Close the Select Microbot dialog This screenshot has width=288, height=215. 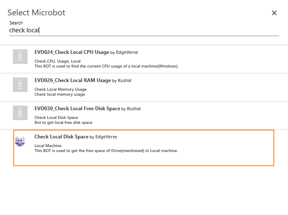tap(274, 13)
